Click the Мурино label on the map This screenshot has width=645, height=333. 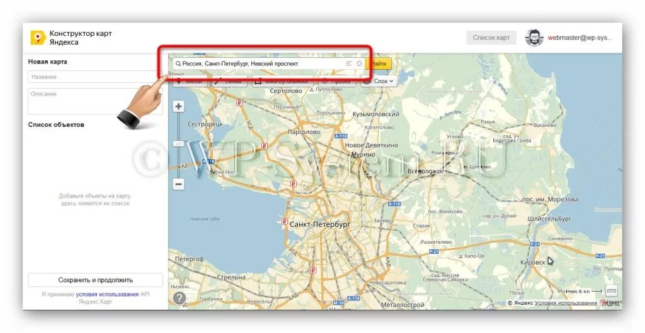pos(363,154)
